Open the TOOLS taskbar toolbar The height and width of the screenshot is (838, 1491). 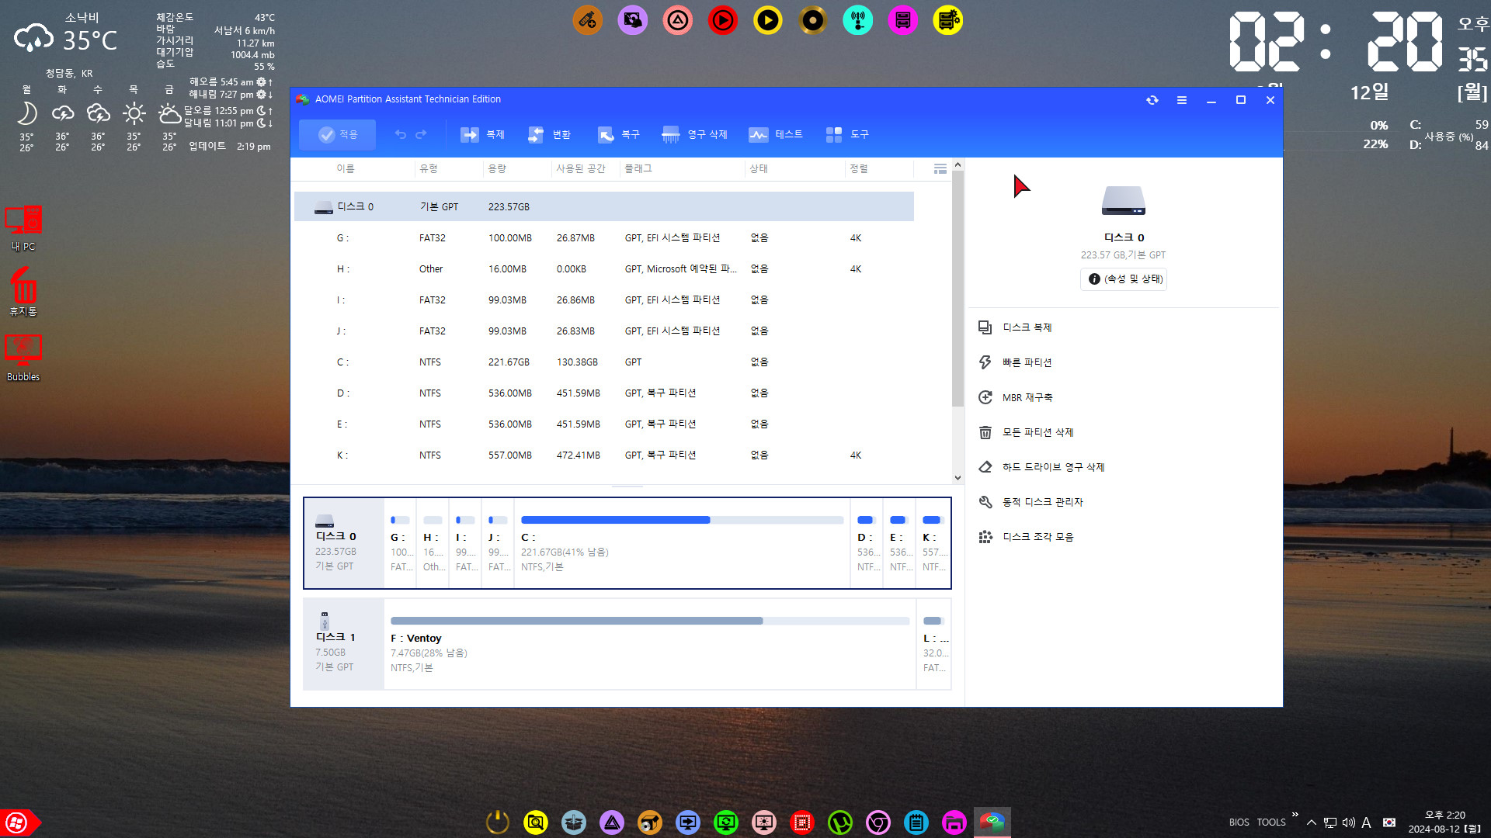click(x=1271, y=822)
